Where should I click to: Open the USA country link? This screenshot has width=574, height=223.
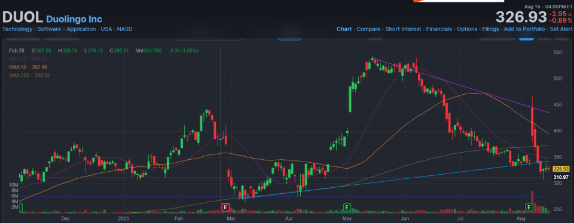(x=106, y=29)
